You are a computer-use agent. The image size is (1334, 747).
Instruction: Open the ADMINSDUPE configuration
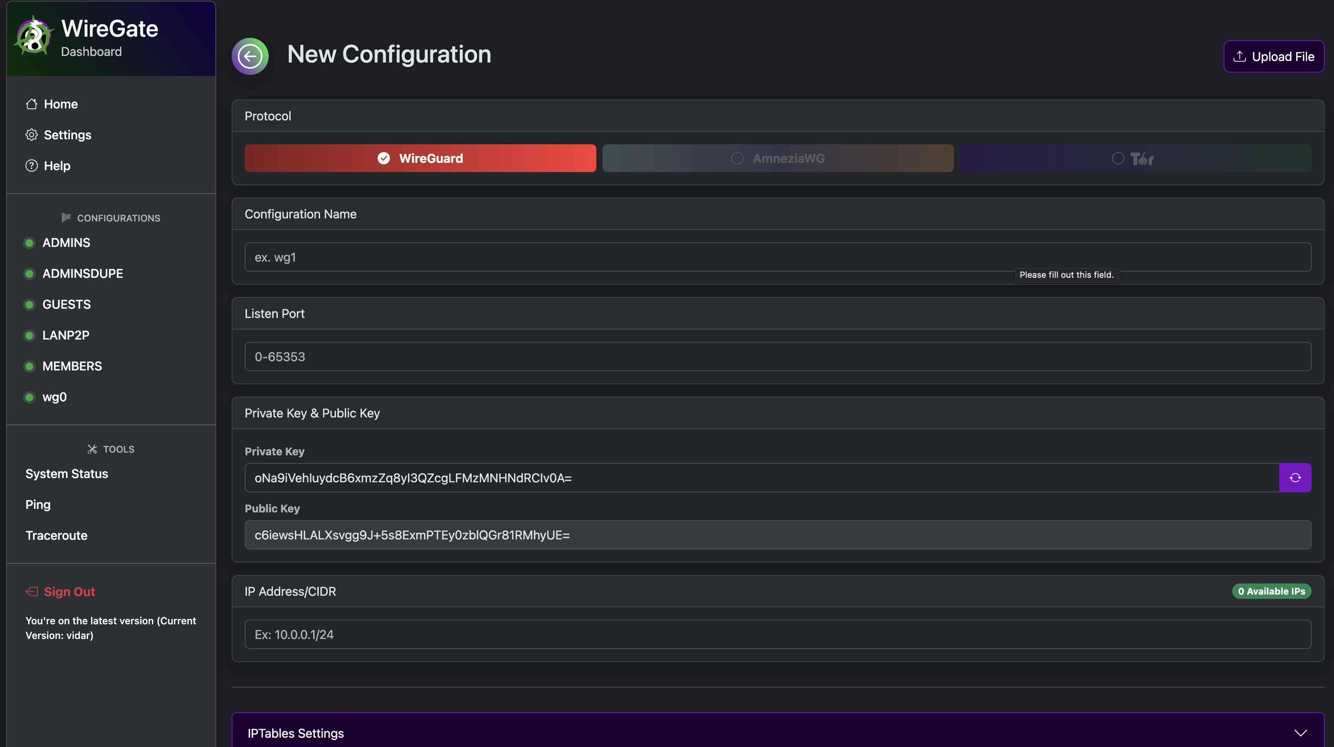point(83,273)
